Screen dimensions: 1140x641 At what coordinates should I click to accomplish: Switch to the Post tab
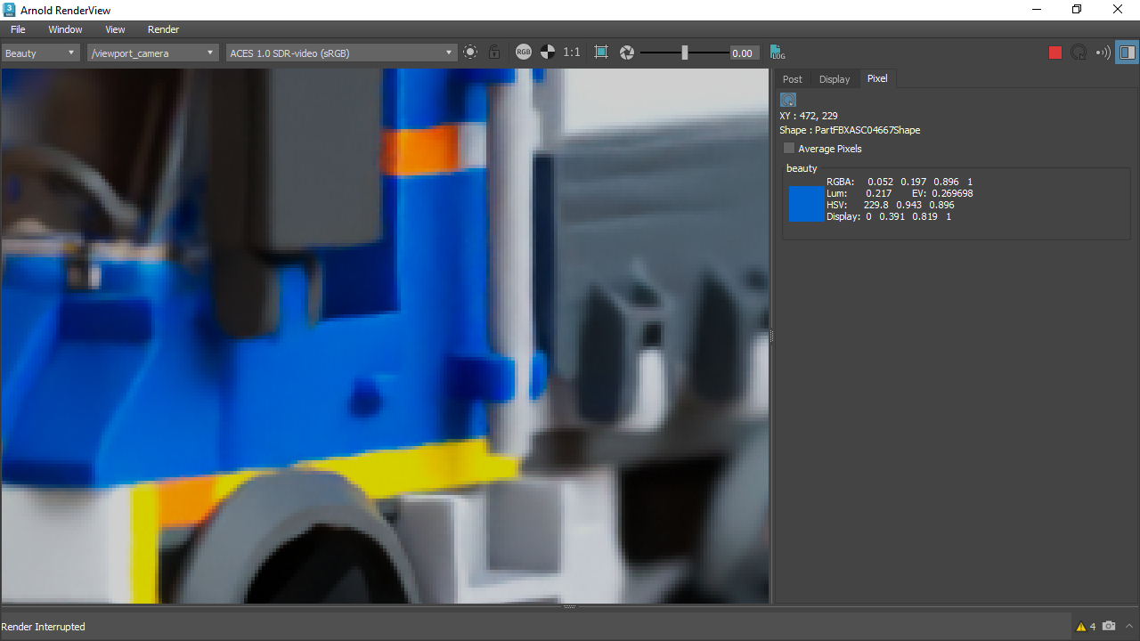793,79
